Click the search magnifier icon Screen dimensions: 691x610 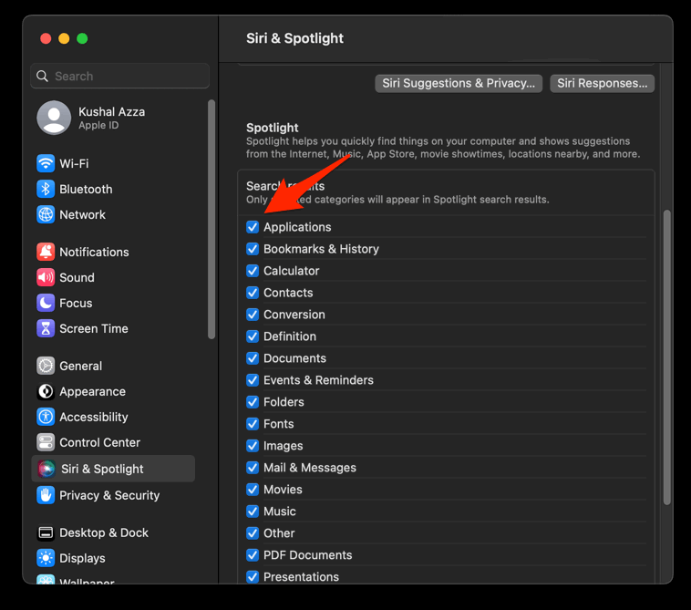tap(42, 77)
